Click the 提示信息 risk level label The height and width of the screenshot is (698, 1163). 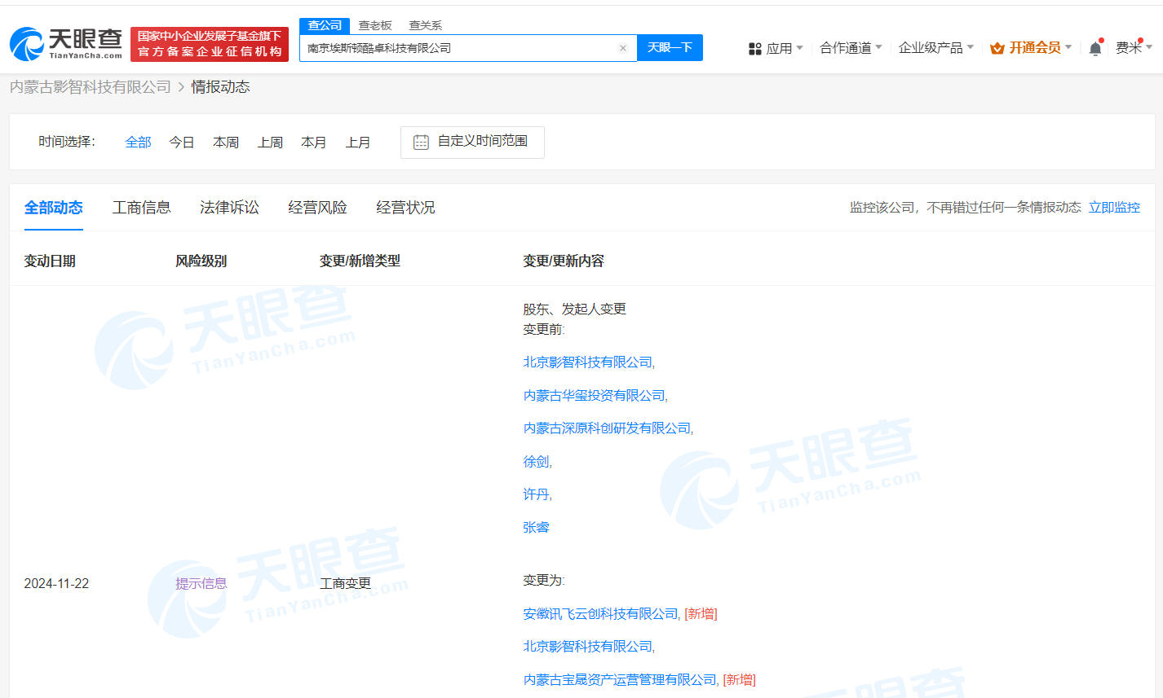click(201, 583)
